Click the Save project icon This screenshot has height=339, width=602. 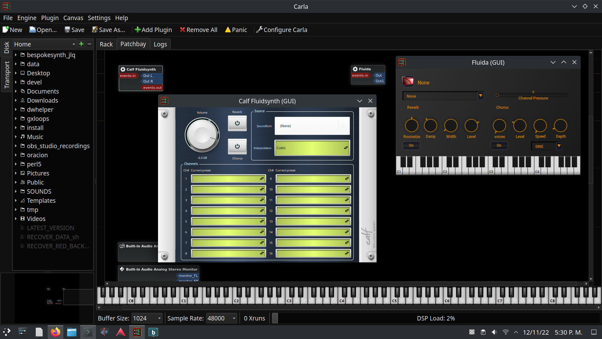pyautogui.click(x=67, y=30)
